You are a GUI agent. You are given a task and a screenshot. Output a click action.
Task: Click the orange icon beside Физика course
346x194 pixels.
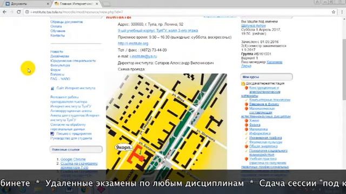[x=247, y=124]
